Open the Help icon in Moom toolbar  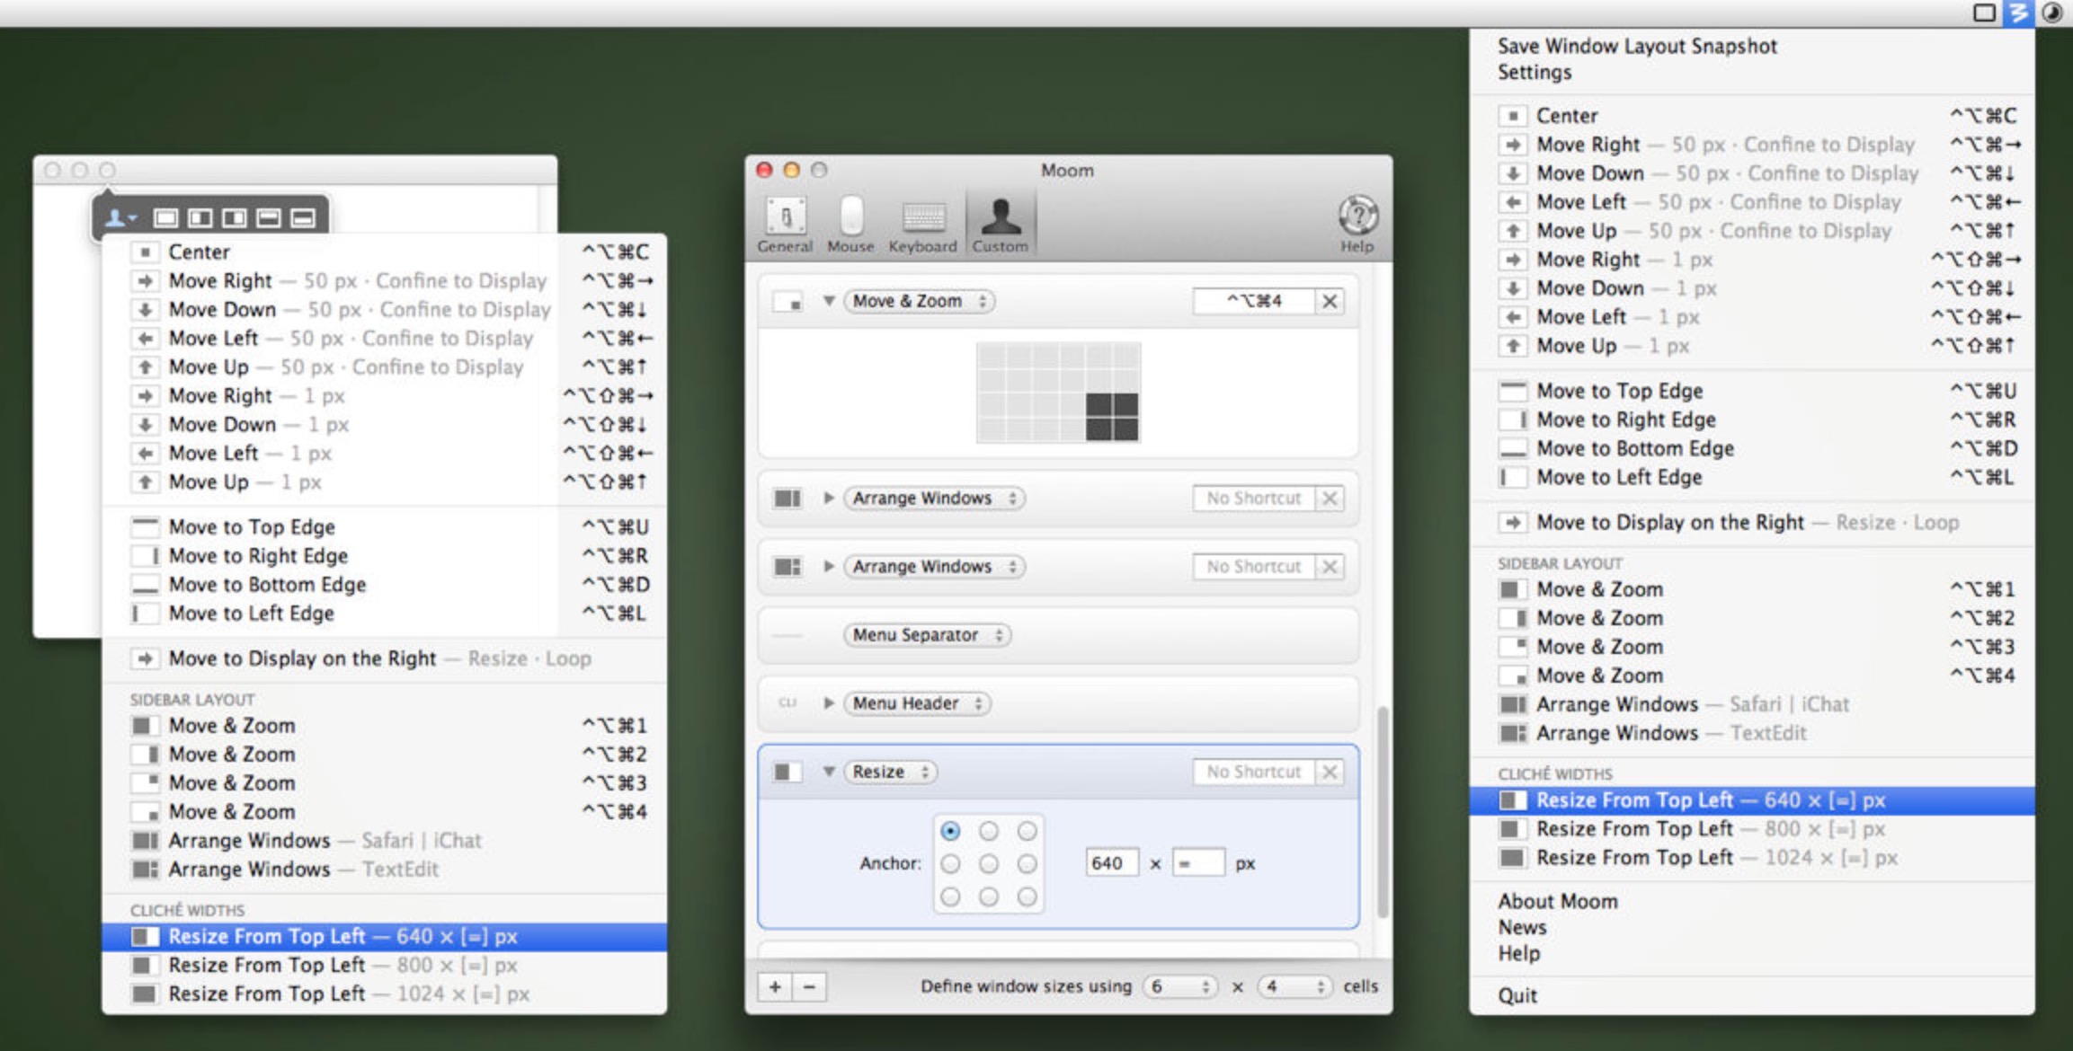1357,225
